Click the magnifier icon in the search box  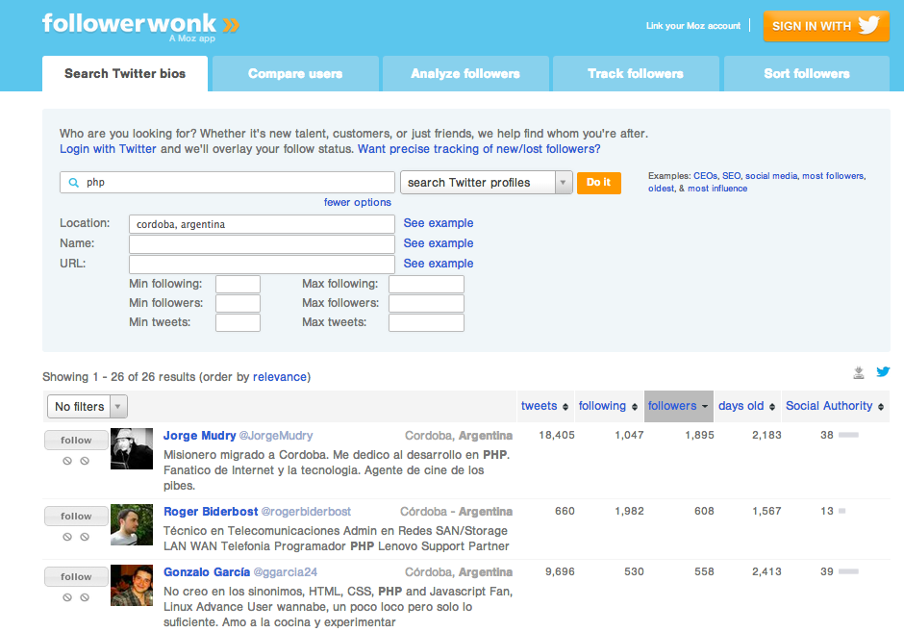74,183
